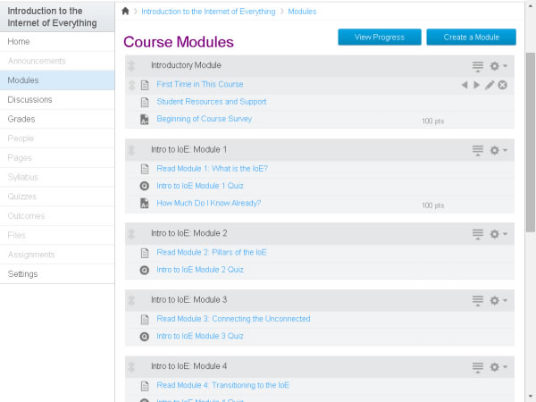Delete the First Time in This Course item
Screen dimensions: 536x402
point(503,85)
